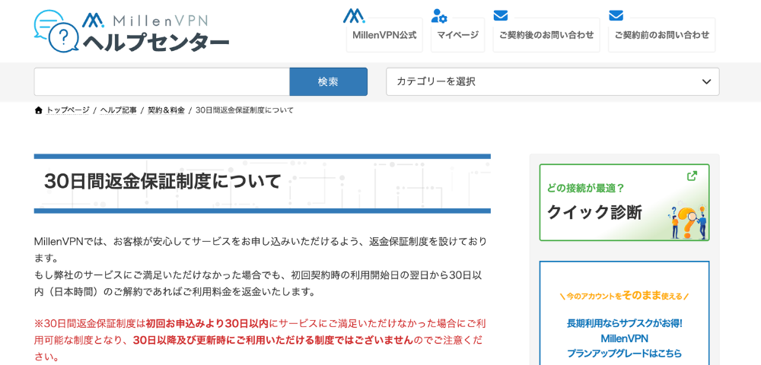Click the ヘルプセンター title text
The image size is (761, 365).
pos(156,42)
